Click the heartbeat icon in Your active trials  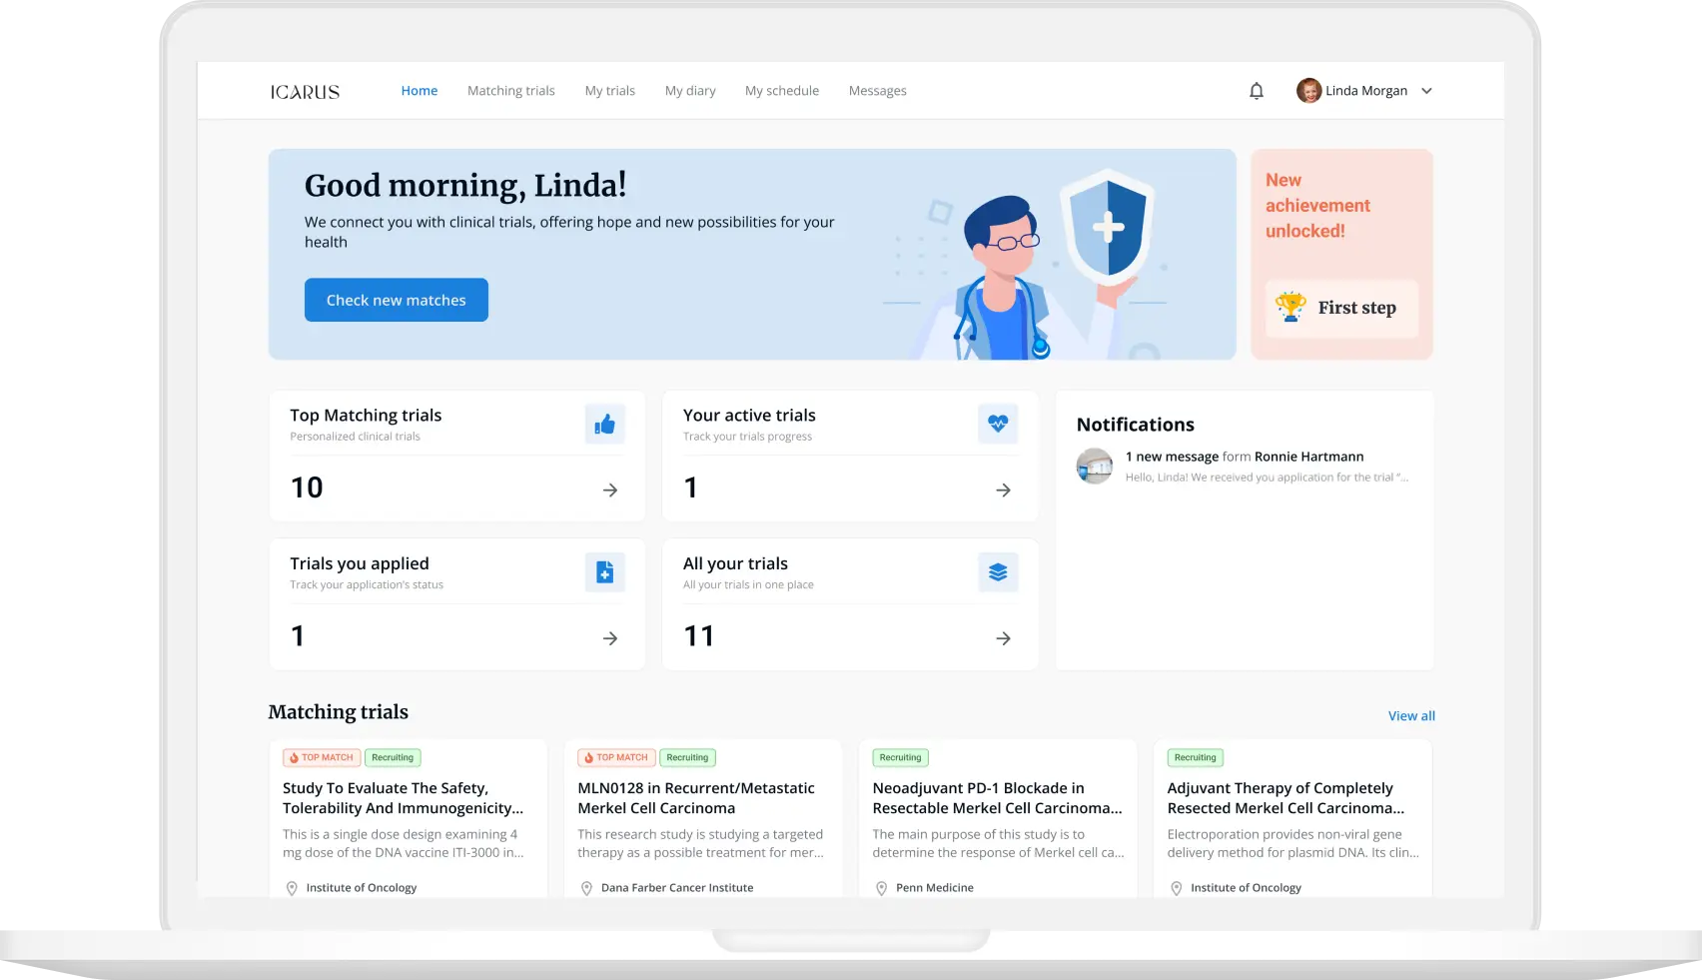[x=997, y=424]
